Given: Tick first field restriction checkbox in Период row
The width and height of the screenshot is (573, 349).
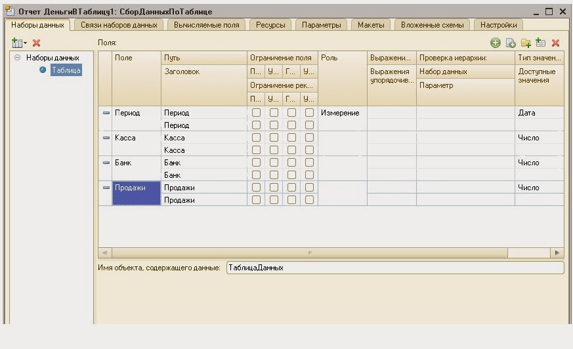Looking at the screenshot, I should point(256,113).
